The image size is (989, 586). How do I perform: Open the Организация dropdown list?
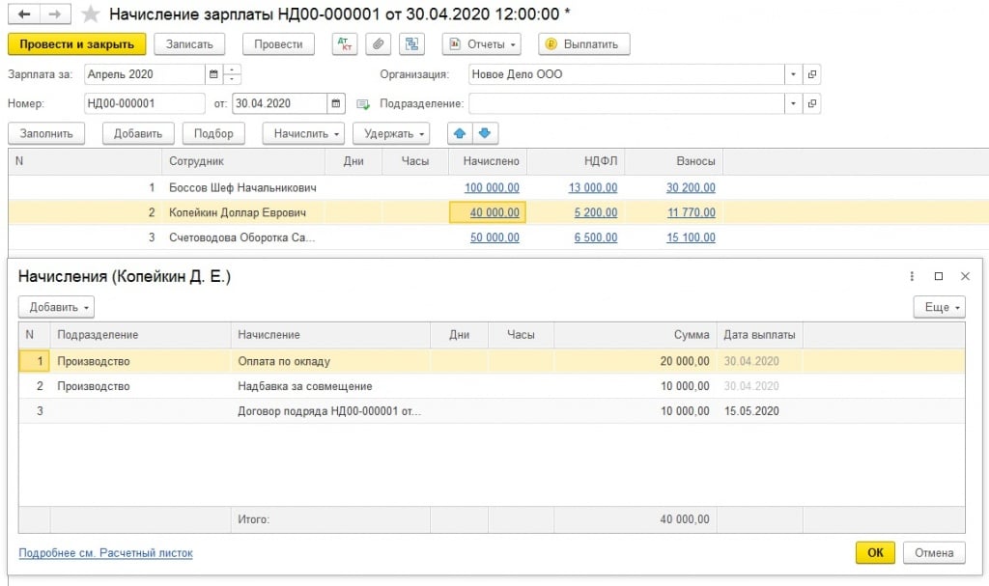coord(792,74)
